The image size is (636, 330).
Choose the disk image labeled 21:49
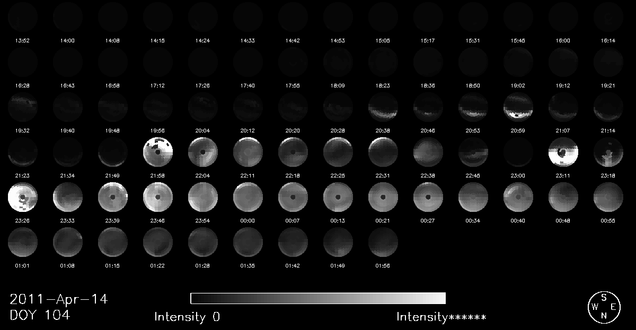click(x=113, y=152)
